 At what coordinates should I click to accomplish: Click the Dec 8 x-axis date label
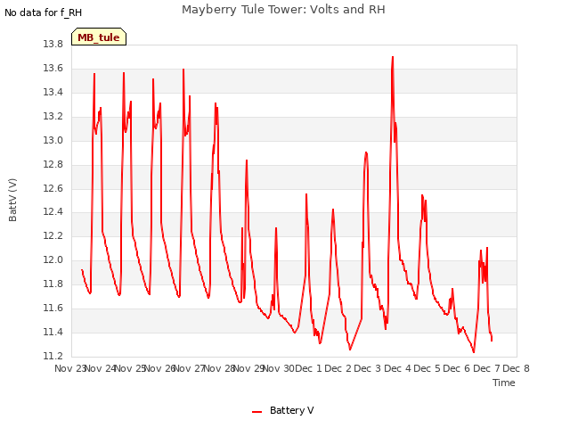point(517,368)
